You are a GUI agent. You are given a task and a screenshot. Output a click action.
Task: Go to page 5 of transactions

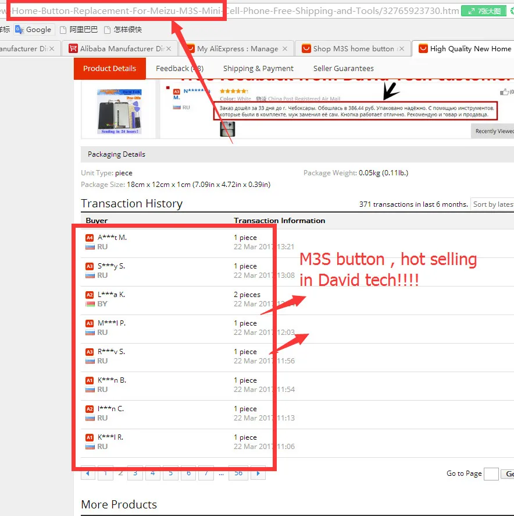point(170,473)
